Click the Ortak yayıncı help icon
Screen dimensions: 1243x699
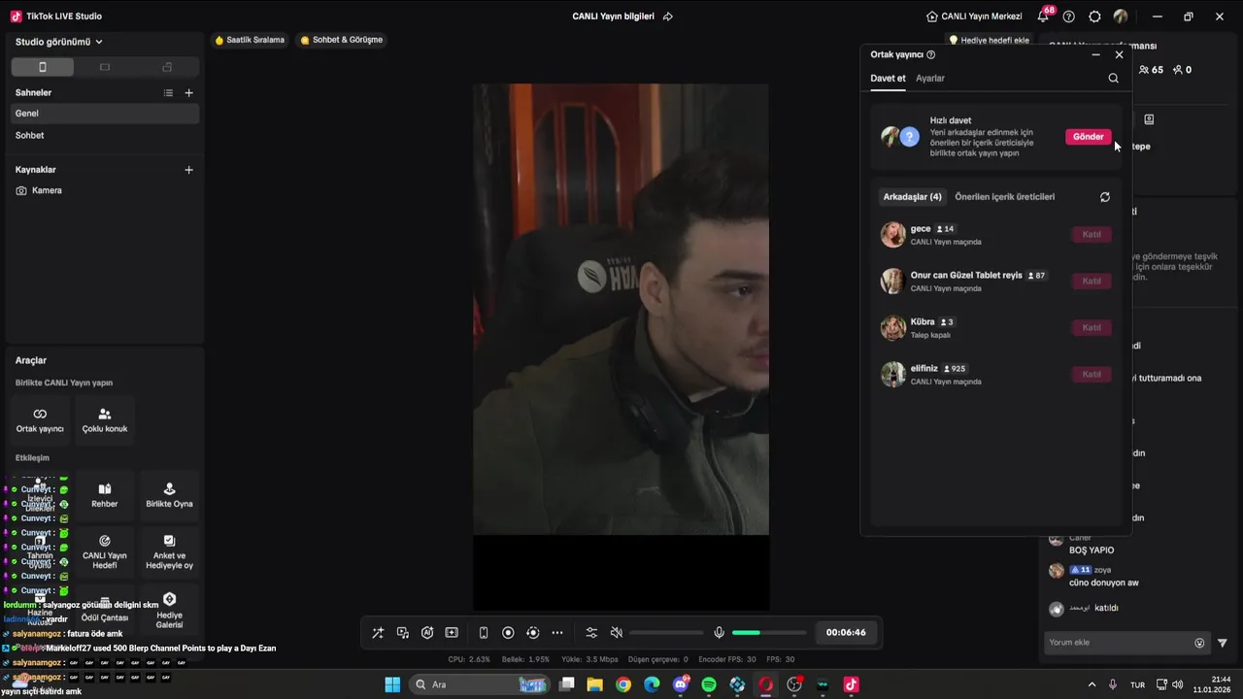[930, 55]
